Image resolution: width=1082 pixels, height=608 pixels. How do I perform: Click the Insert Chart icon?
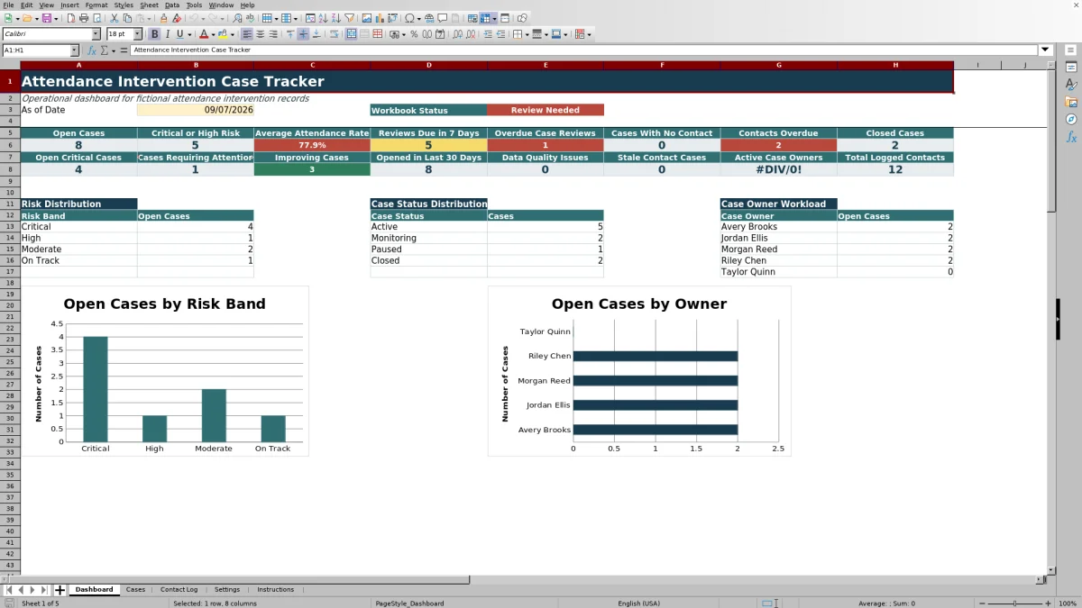point(379,18)
